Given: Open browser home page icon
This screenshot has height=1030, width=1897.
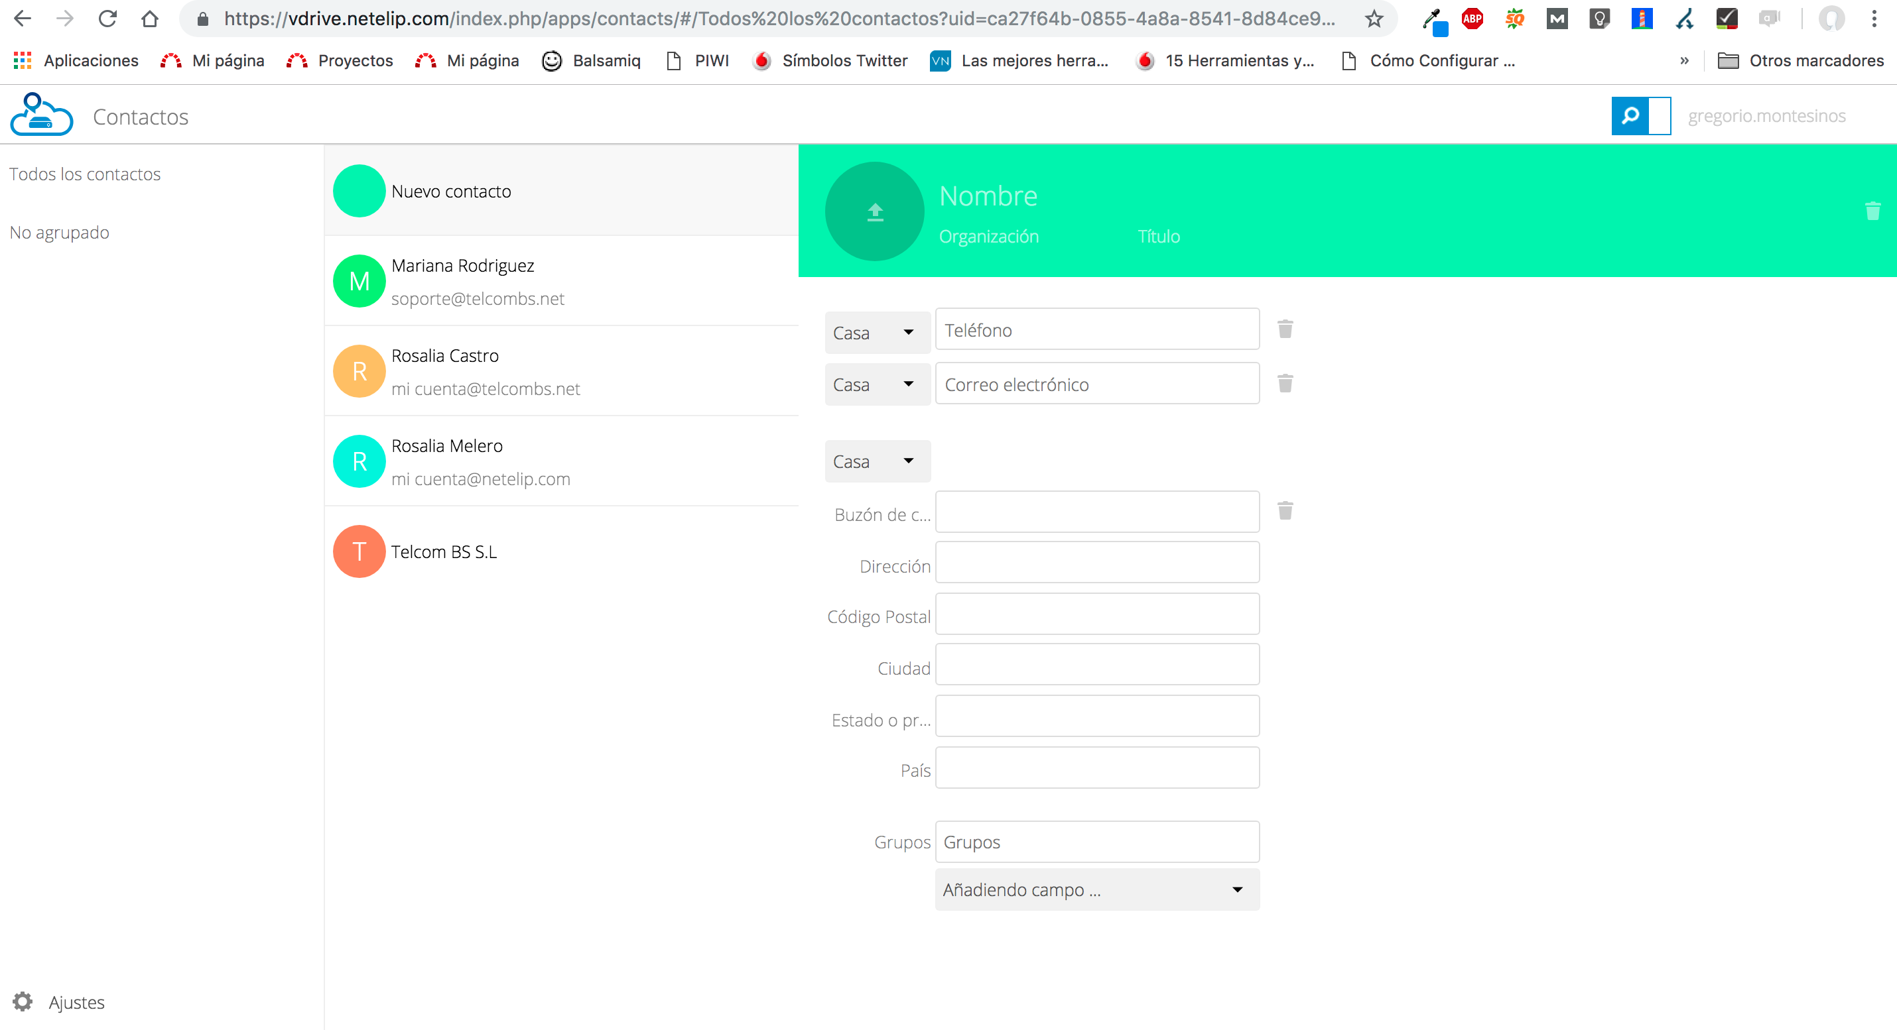Looking at the screenshot, I should (149, 19).
